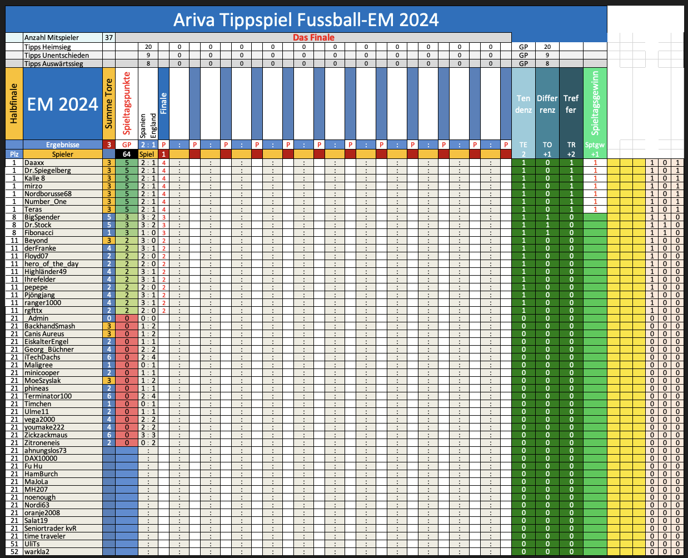The height and width of the screenshot is (558, 688).
Task: Select the last player row warkla2
Action: click(37, 552)
